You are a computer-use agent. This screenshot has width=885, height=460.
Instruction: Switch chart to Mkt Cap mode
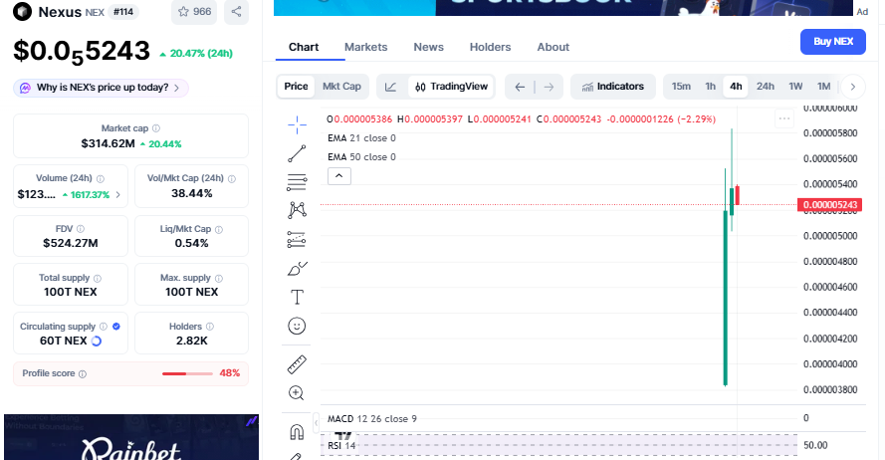tap(341, 87)
